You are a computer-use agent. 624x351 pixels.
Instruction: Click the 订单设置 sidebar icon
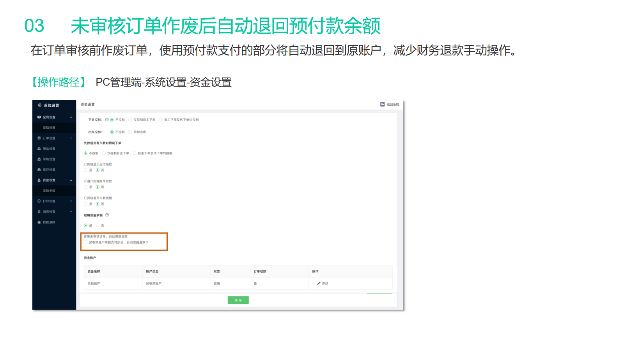[39, 138]
